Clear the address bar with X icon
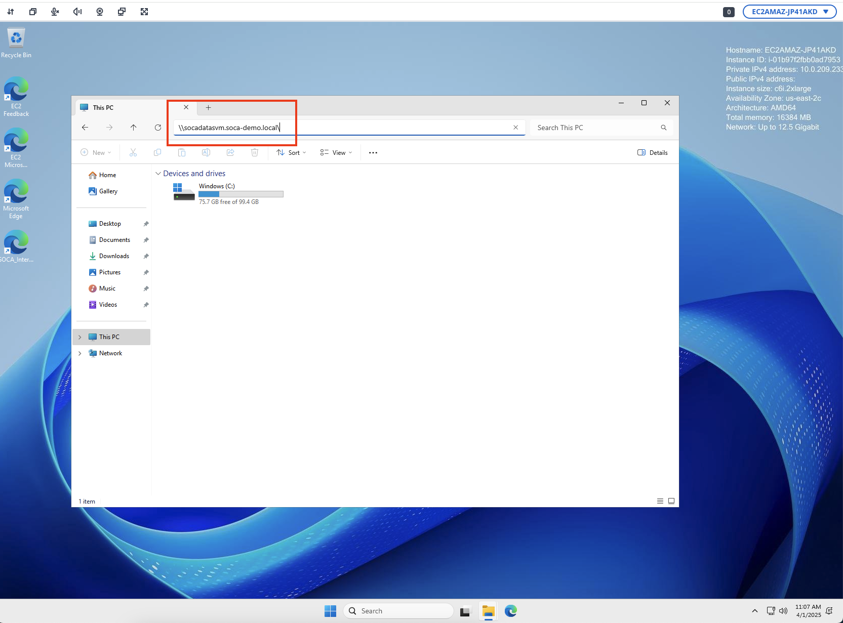Screen dimensions: 843x623 (x=515, y=128)
